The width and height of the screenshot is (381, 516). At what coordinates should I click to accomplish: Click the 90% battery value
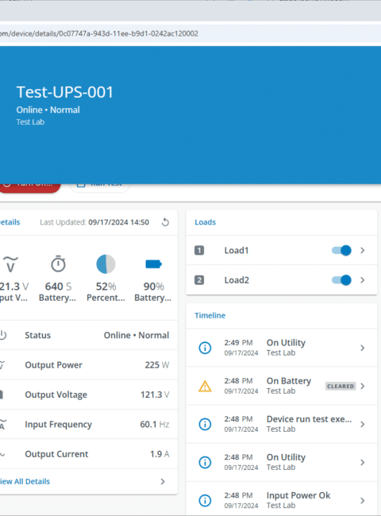click(154, 287)
